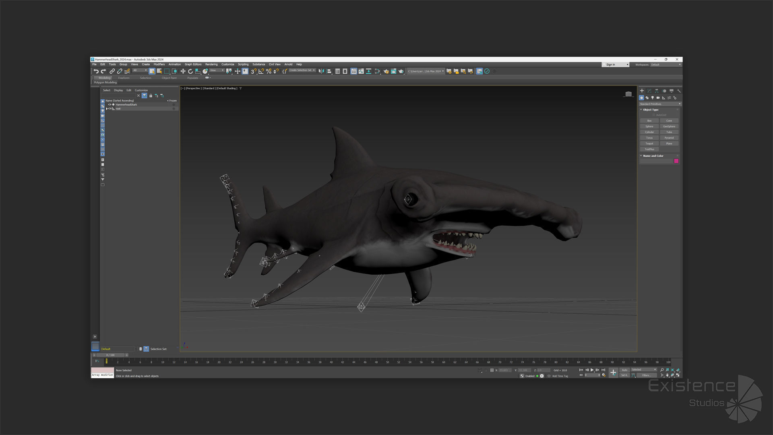Activate the Select and Move tool
This screenshot has height=435, width=773.
pos(183,71)
